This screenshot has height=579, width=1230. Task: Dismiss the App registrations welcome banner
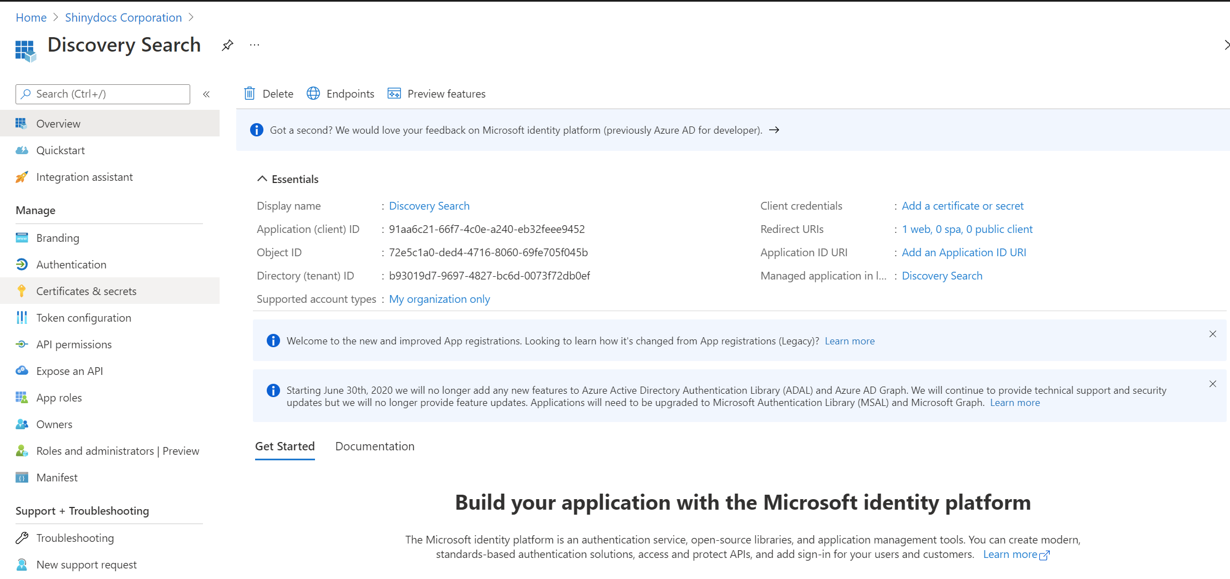1212,334
